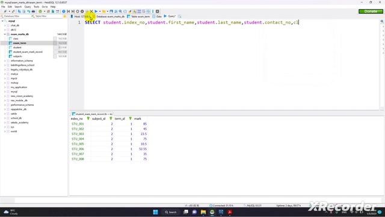This screenshot has width=385, height=217.
Task: Open the Session manager connect icon
Action: (x=5, y=11)
